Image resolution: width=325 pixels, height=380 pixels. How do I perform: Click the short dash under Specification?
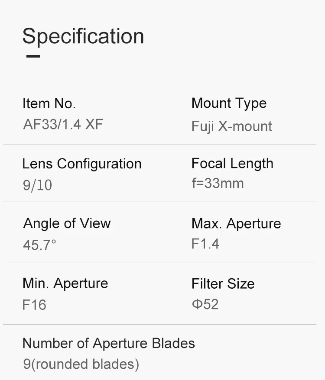[x=33, y=56]
